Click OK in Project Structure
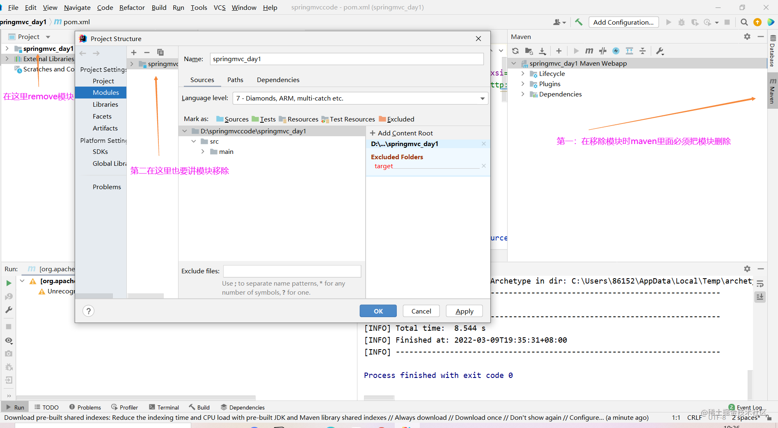This screenshot has width=778, height=428. pos(378,311)
